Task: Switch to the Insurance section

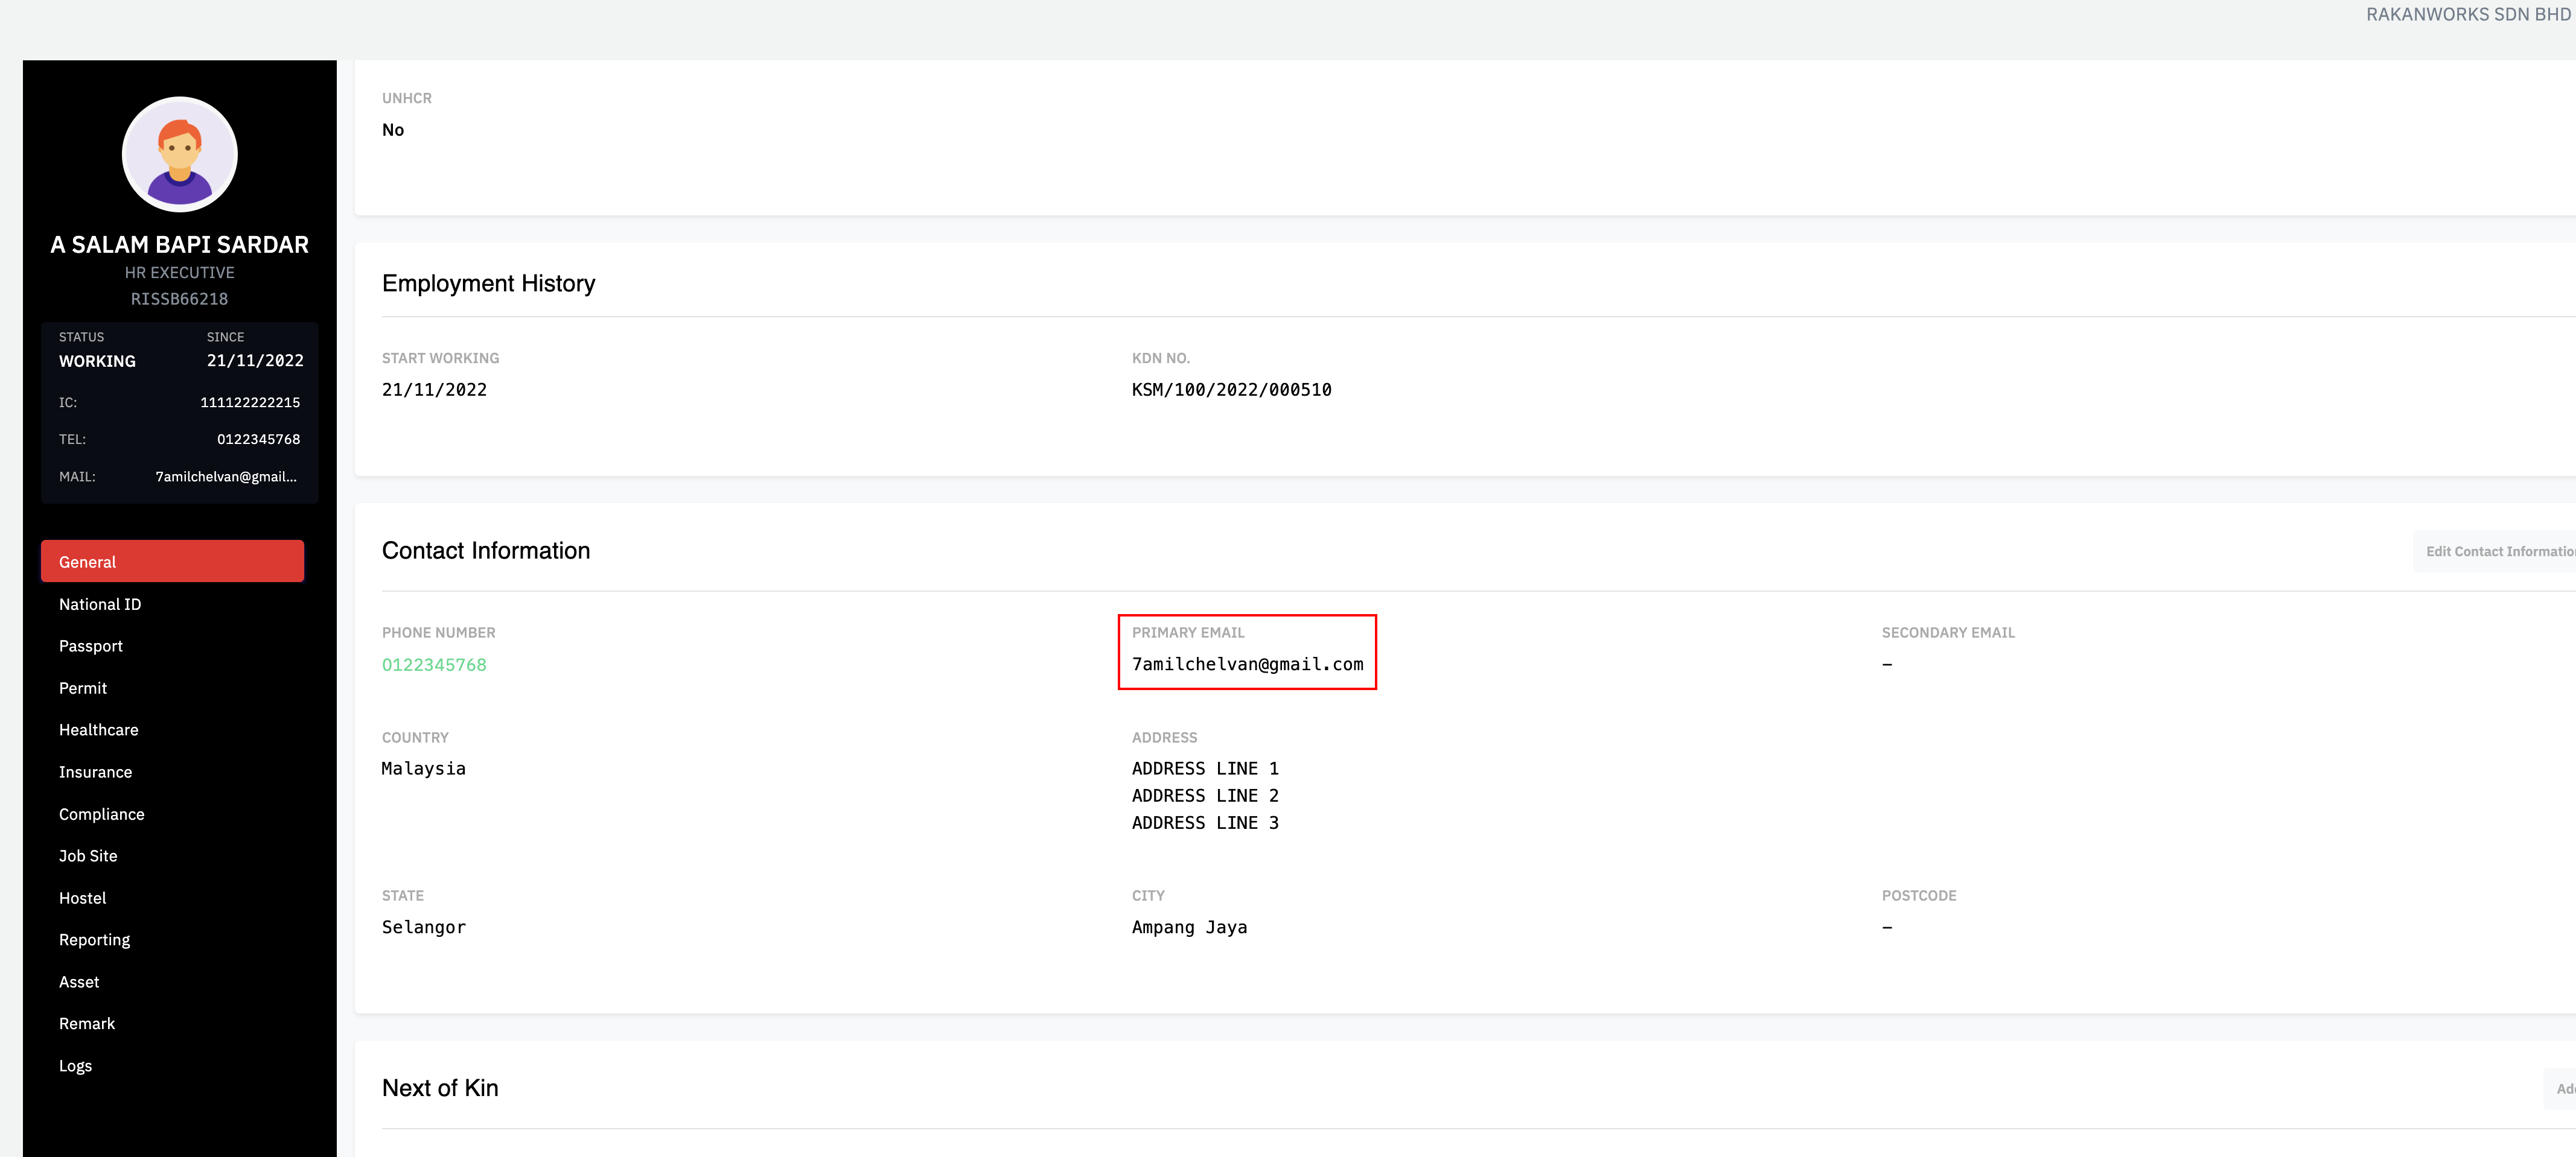Action: tap(96, 772)
